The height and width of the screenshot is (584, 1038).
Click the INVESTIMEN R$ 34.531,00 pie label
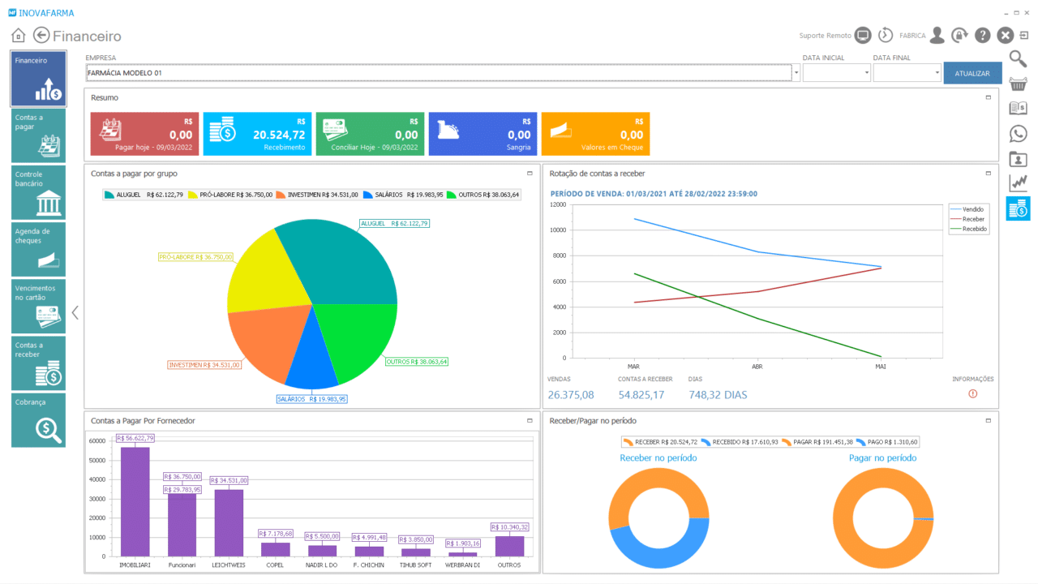[204, 365]
